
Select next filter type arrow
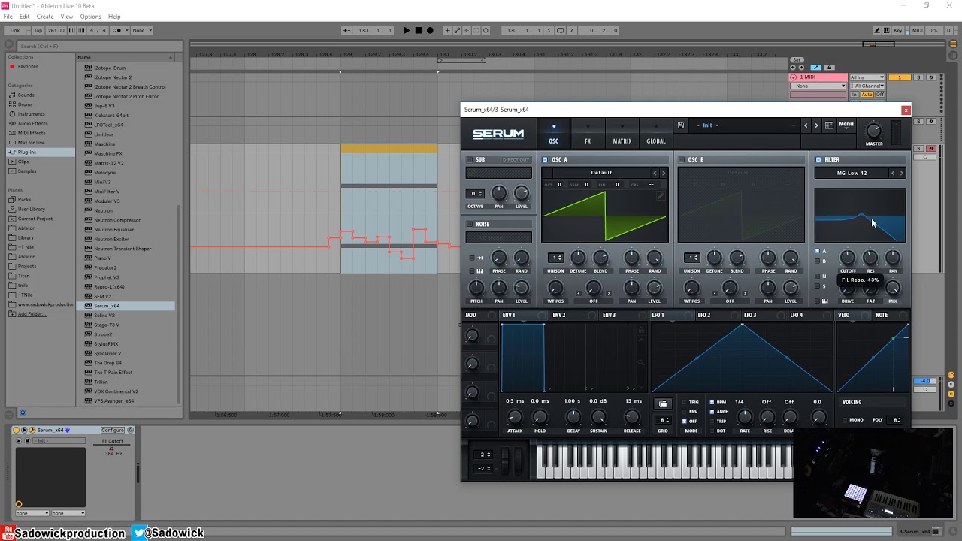(x=901, y=173)
